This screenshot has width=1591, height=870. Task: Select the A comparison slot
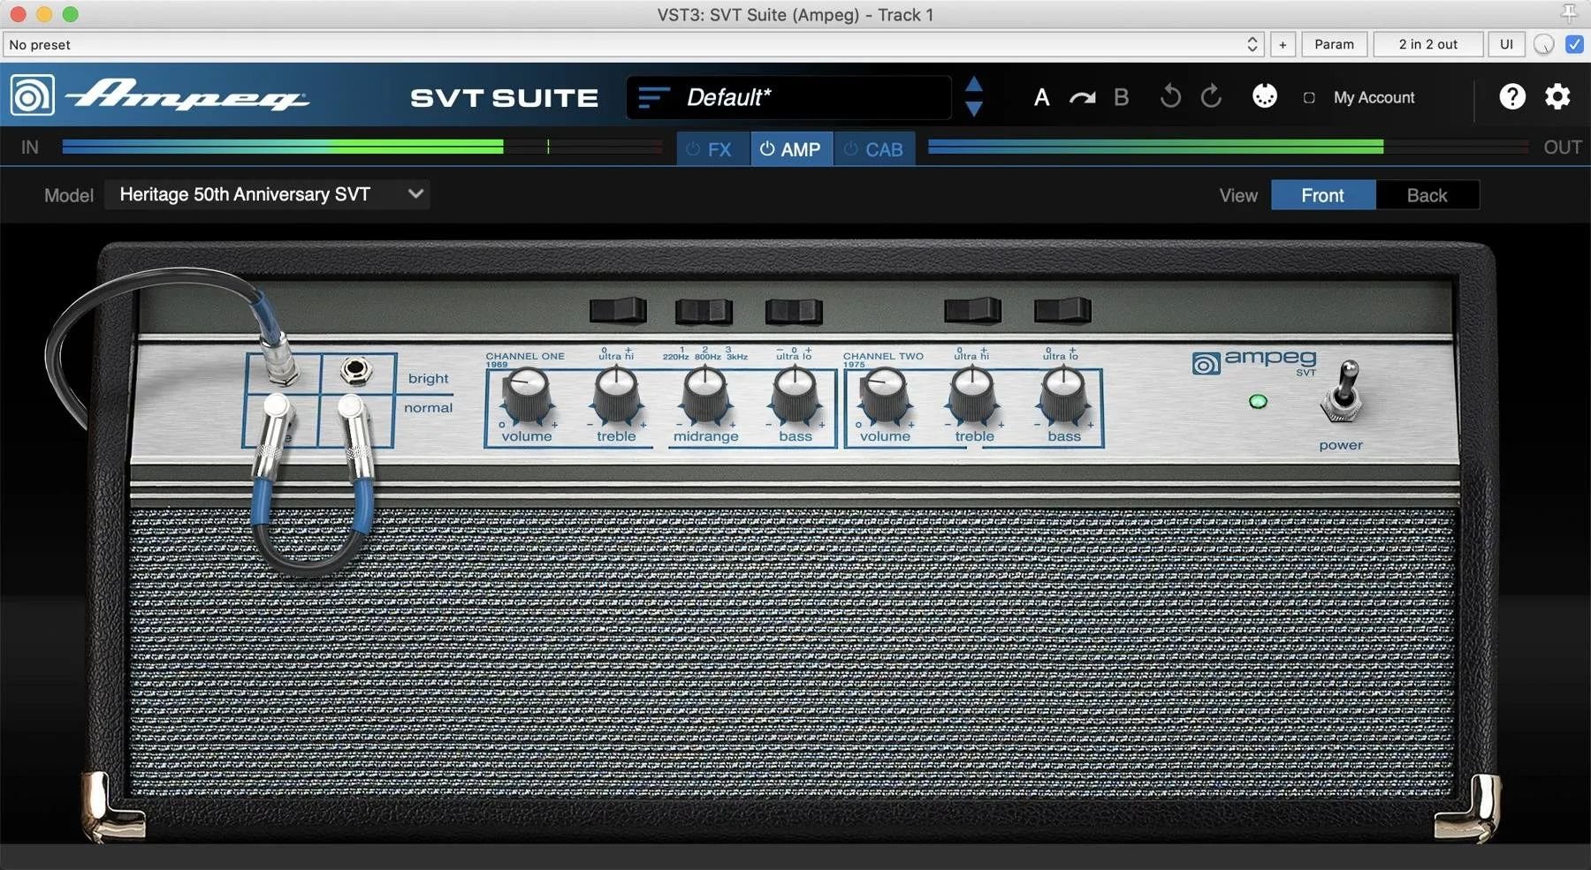[1042, 97]
